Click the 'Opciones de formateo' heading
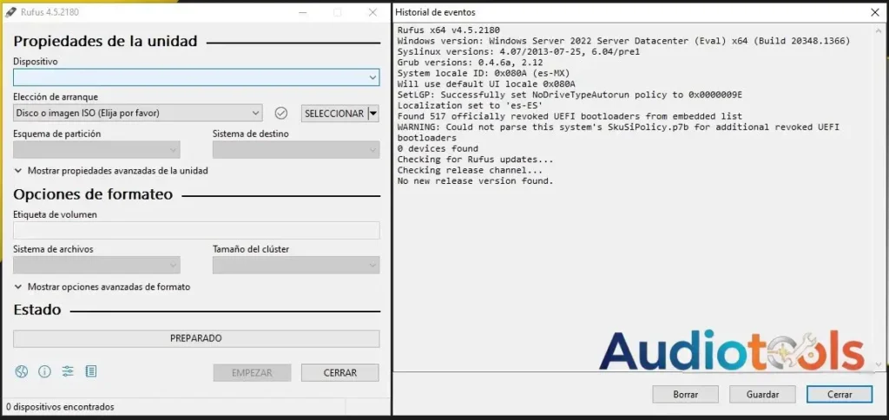The image size is (889, 420). tap(93, 194)
